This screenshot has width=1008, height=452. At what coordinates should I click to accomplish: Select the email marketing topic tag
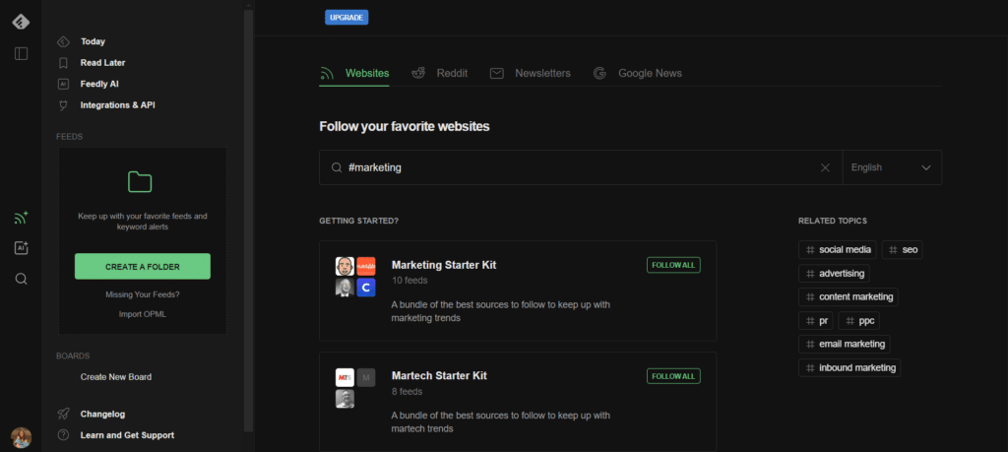(845, 344)
